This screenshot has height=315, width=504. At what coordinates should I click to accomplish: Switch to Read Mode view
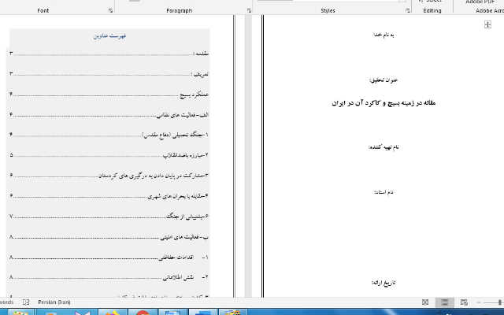pyautogui.click(x=425, y=302)
